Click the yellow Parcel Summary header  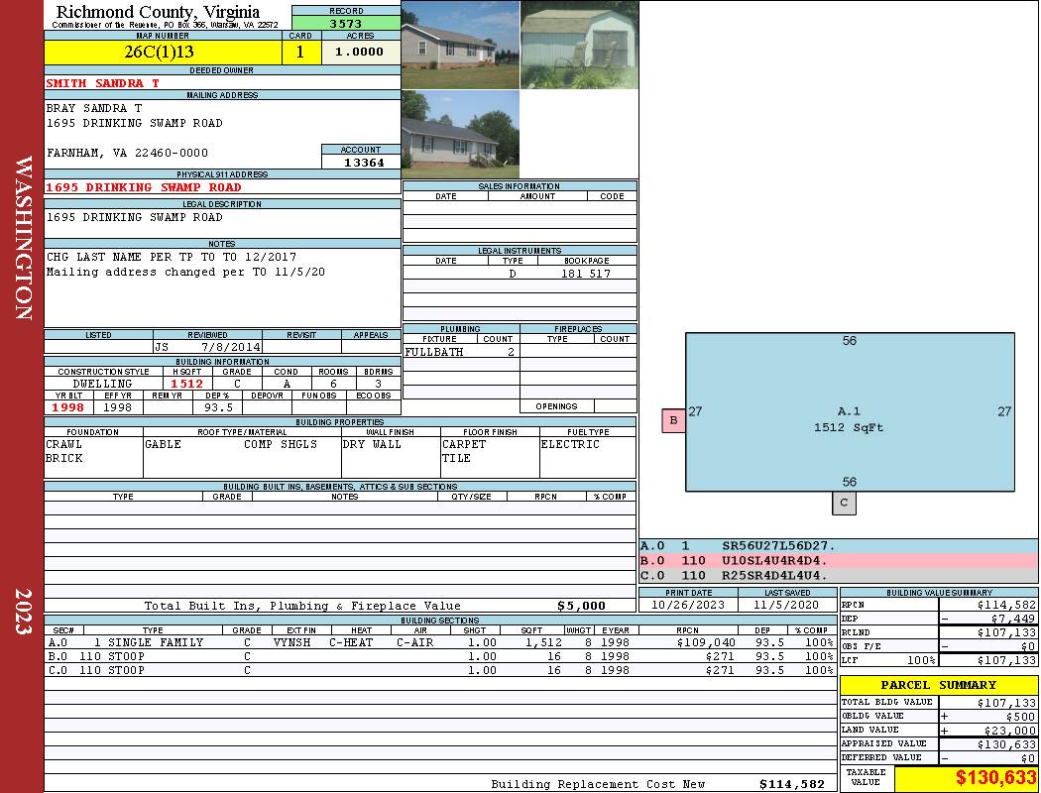(938, 685)
